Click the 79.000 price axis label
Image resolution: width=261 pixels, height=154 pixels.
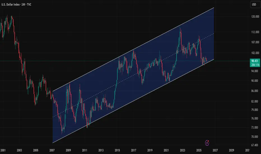point(255,110)
